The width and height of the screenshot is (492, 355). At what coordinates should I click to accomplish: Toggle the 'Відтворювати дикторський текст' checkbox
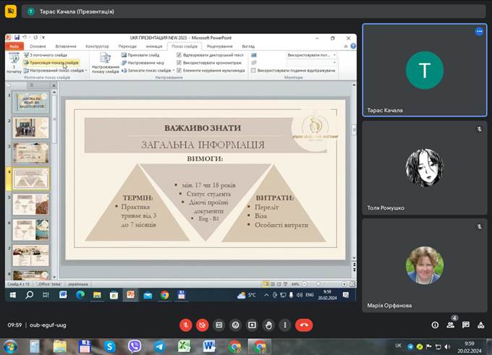(186, 55)
